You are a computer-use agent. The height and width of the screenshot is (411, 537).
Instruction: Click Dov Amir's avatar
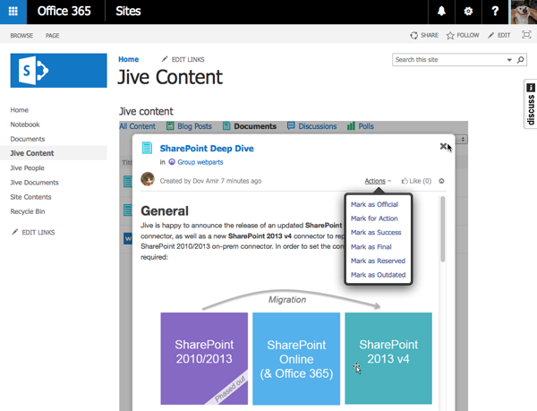click(148, 179)
